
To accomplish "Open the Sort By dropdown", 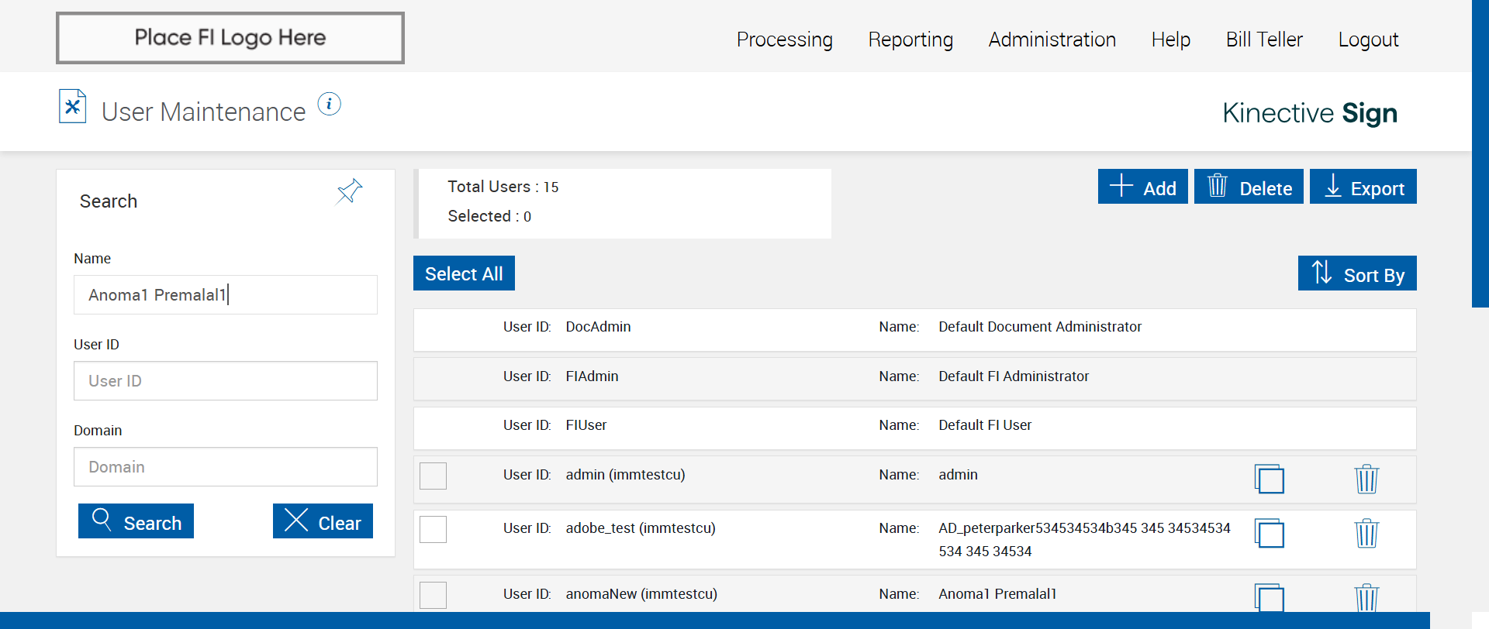I will tap(1356, 273).
